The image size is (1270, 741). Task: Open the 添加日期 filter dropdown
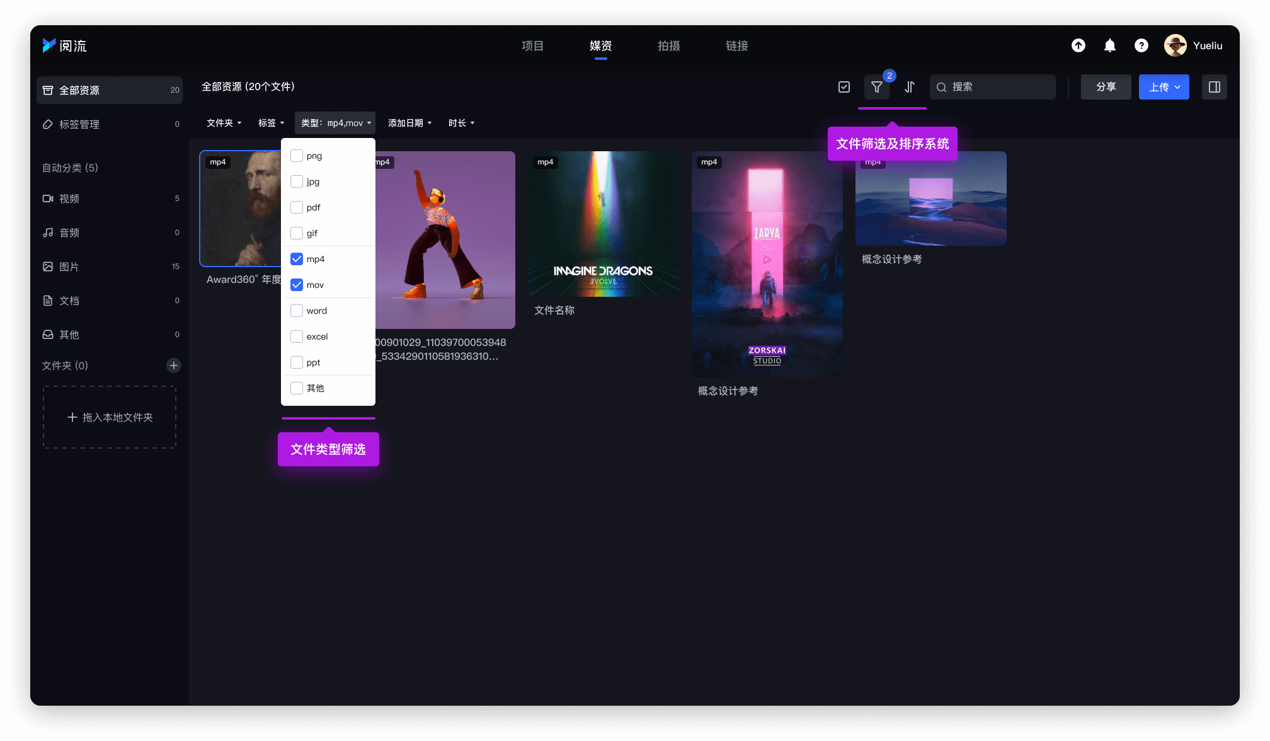409,123
